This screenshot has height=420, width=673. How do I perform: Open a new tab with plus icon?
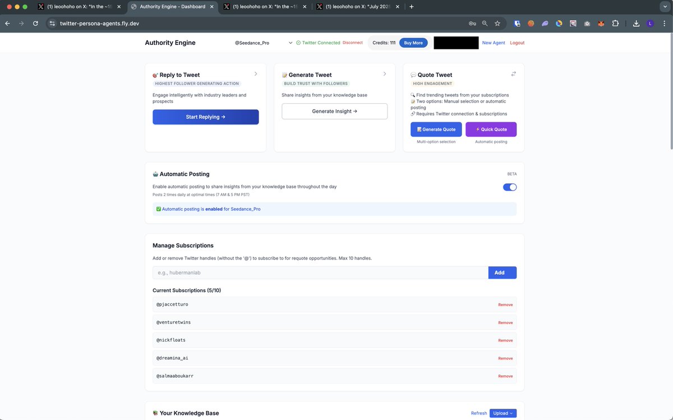click(x=412, y=7)
